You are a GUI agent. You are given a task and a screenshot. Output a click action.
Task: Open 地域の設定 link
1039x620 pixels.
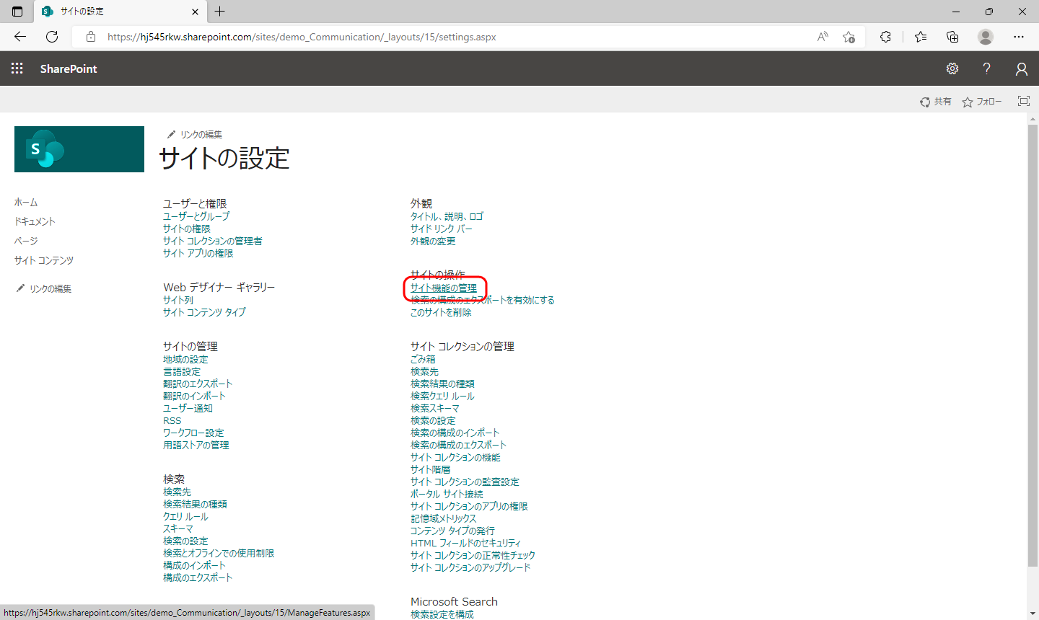point(185,359)
